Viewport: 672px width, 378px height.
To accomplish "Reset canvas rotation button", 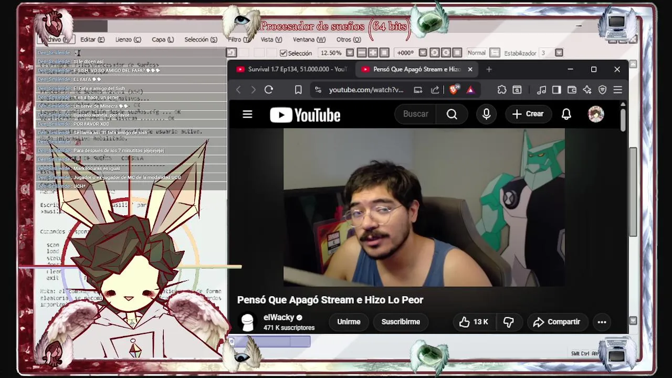I will coord(457,52).
